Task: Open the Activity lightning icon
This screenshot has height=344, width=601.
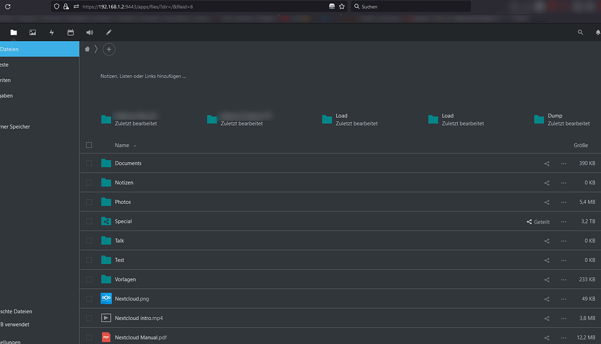Action: pyautogui.click(x=52, y=32)
